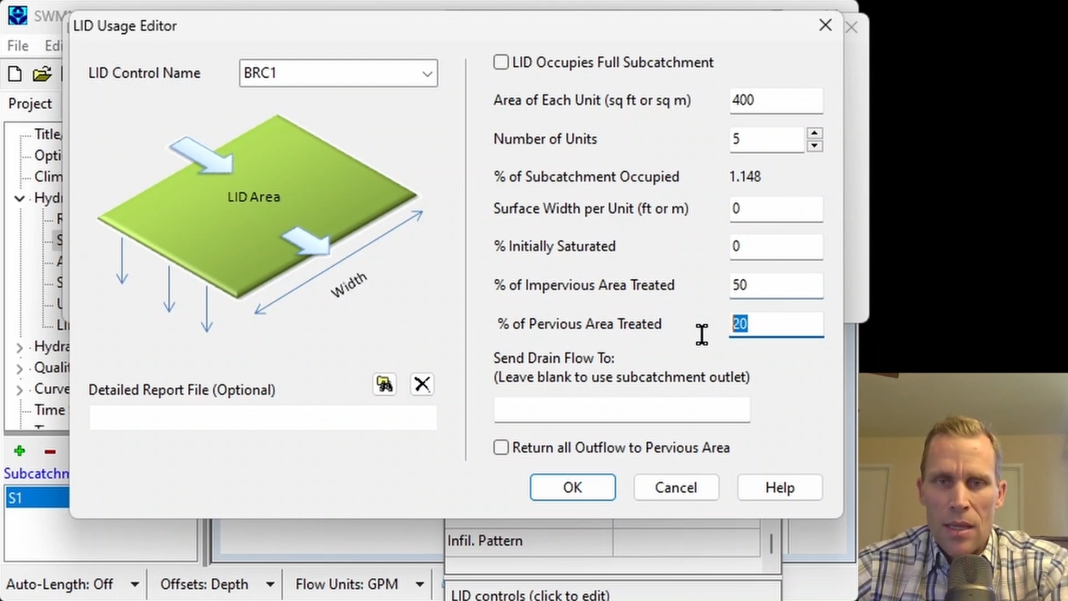1068x601 pixels.
Task: Click the New project icon in SWMM toolbar
Action: [15, 75]
